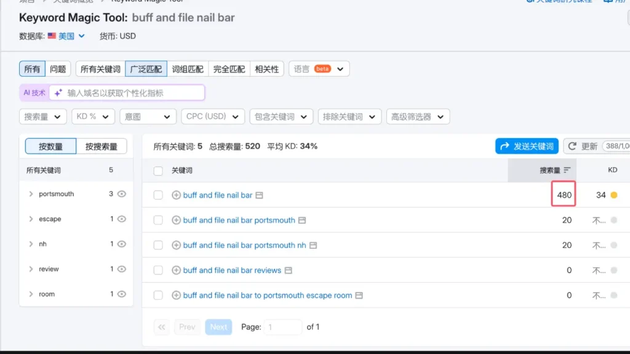
Task: Click the US flag database icon
Action: (x=52, y=36)
